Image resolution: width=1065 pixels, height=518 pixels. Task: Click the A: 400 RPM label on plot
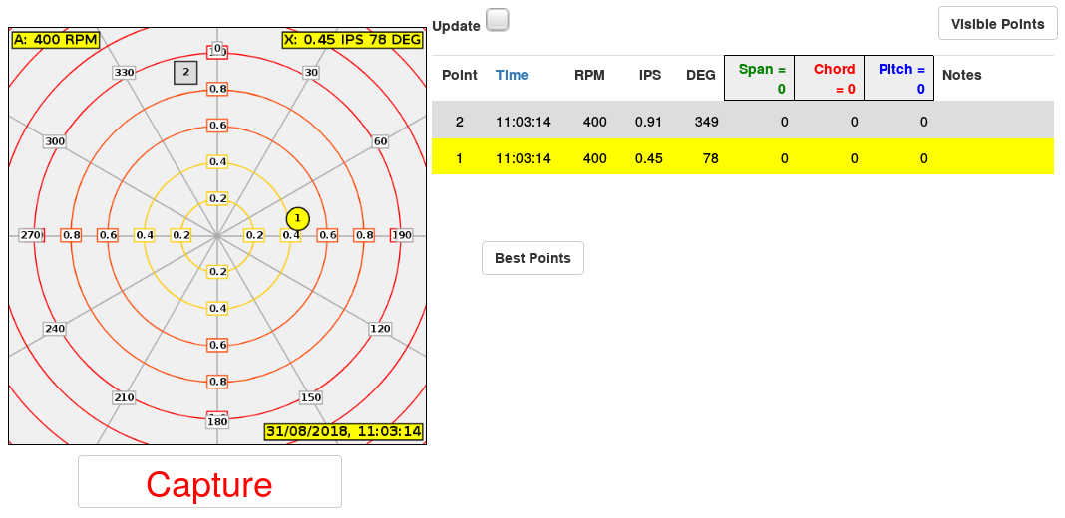tap(55, 40)
